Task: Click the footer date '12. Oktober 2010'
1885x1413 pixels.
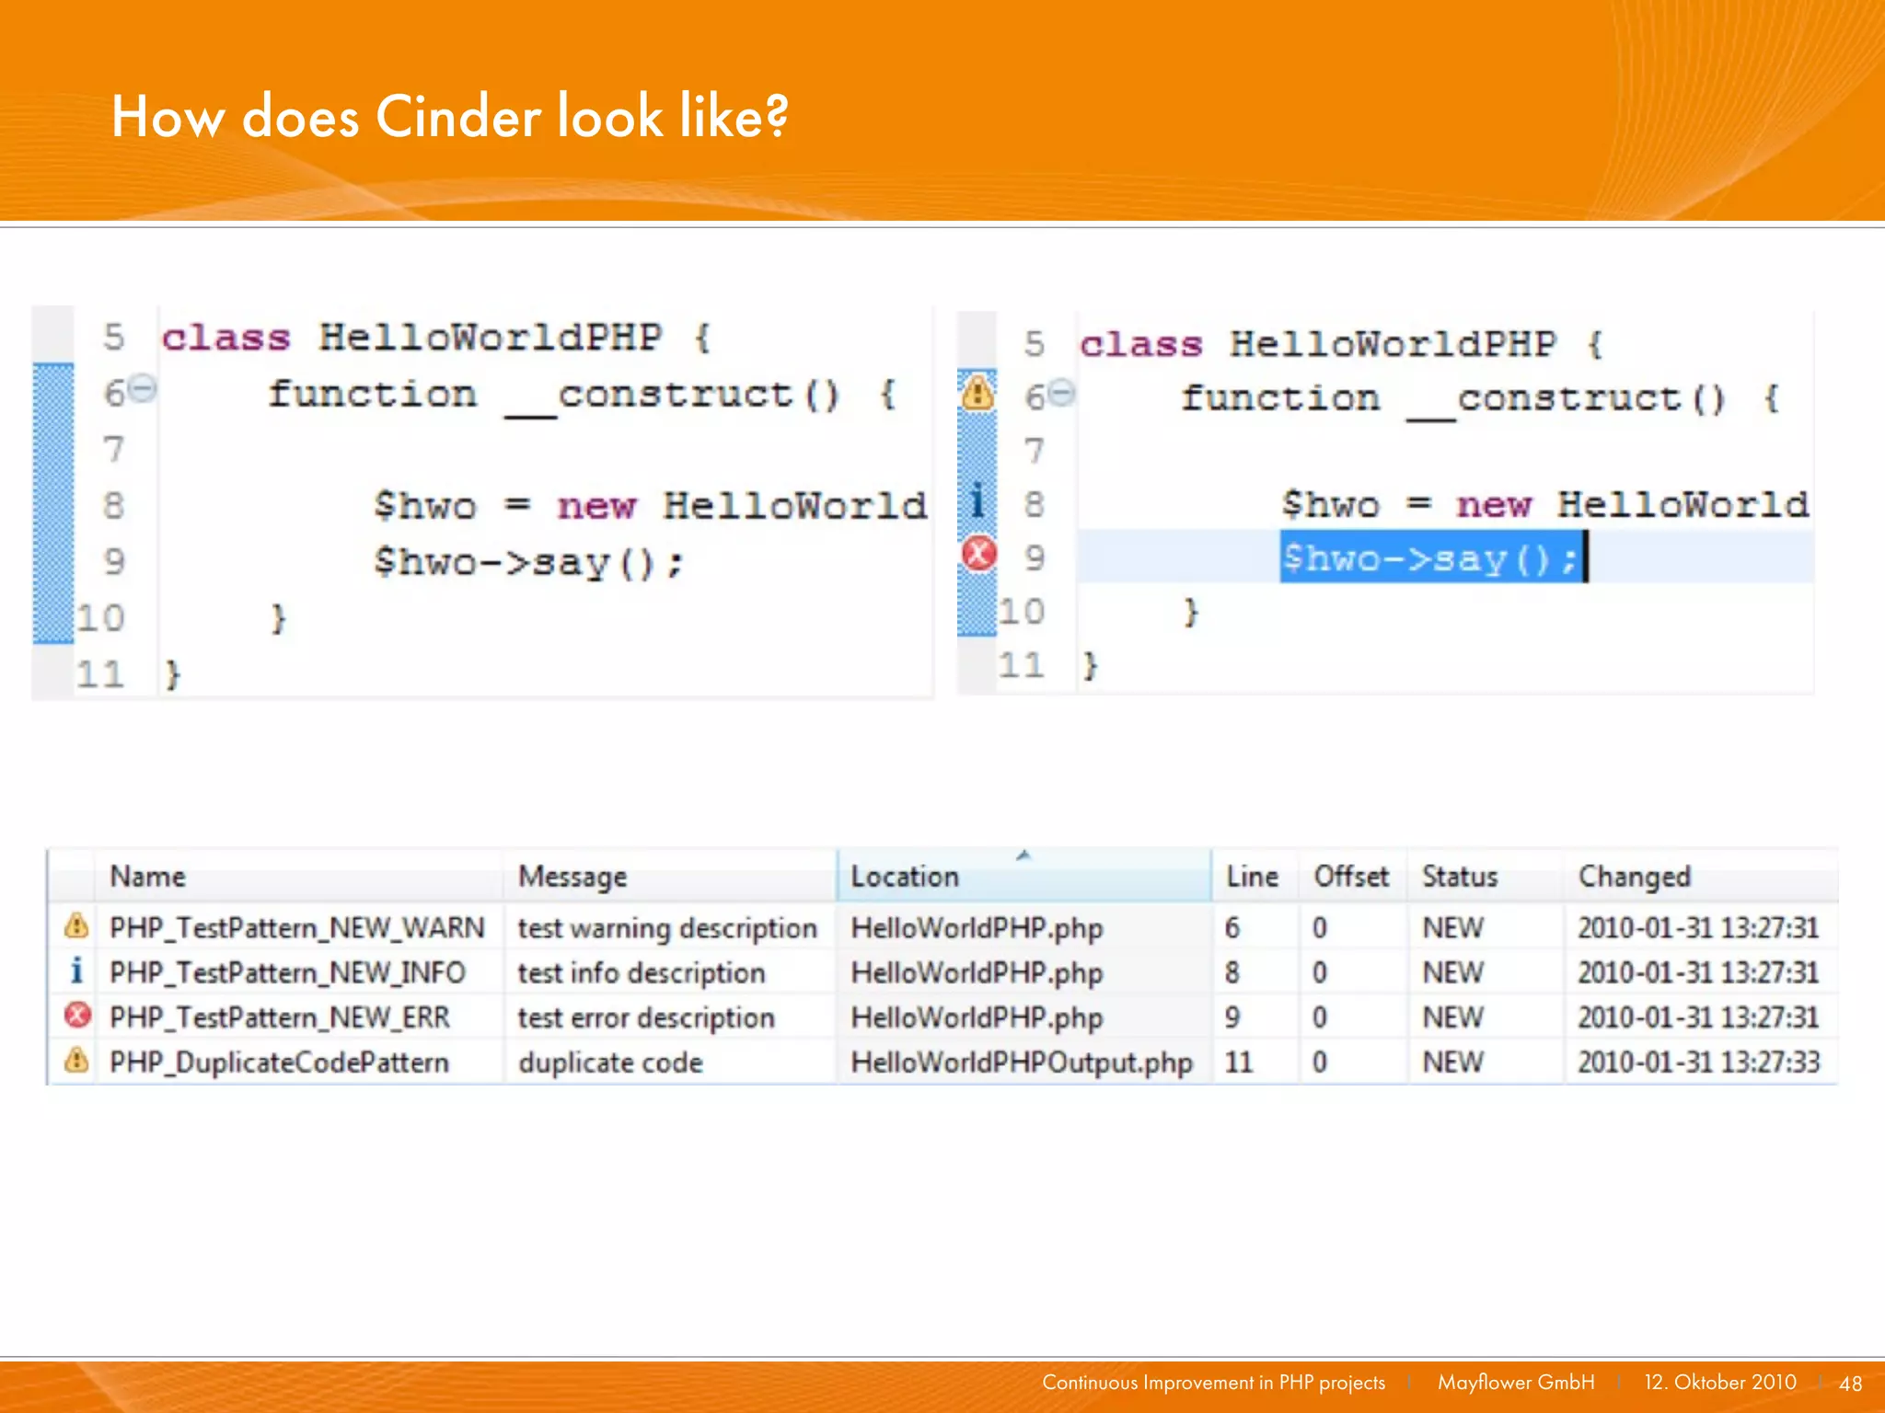Action: coord(1719,1382)
